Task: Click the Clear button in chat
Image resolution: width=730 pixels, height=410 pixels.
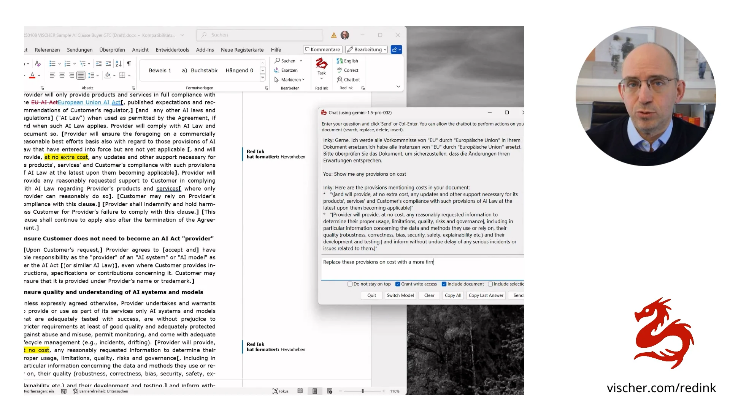Action: tap(429, 295)
